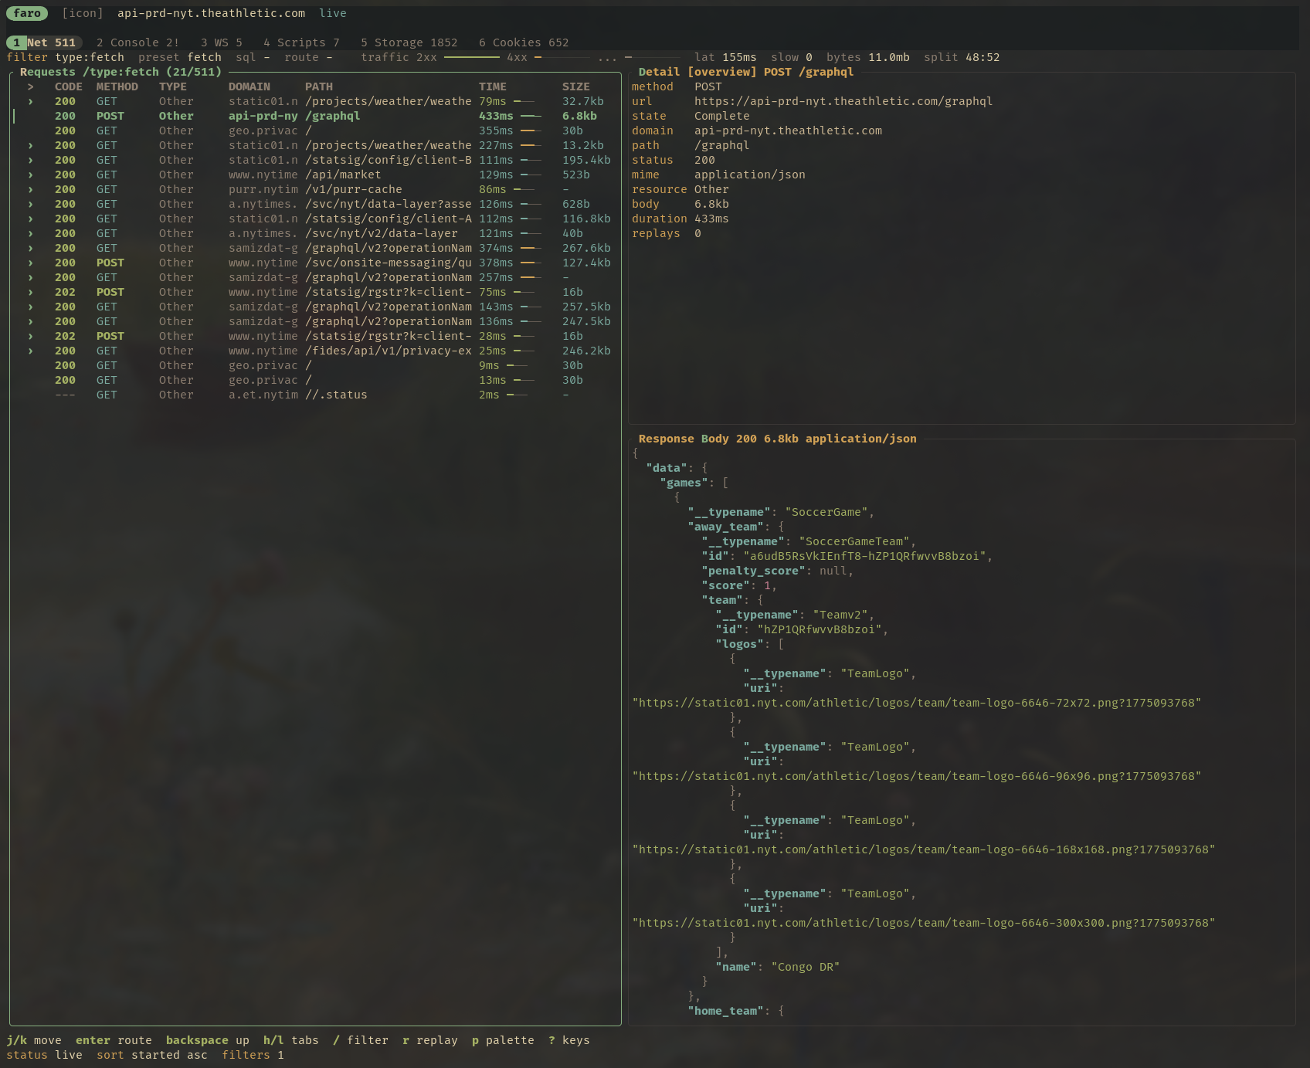Click the p palette shortcut hint
Screen dimensions: 1310x1068
pos(503,1040)
